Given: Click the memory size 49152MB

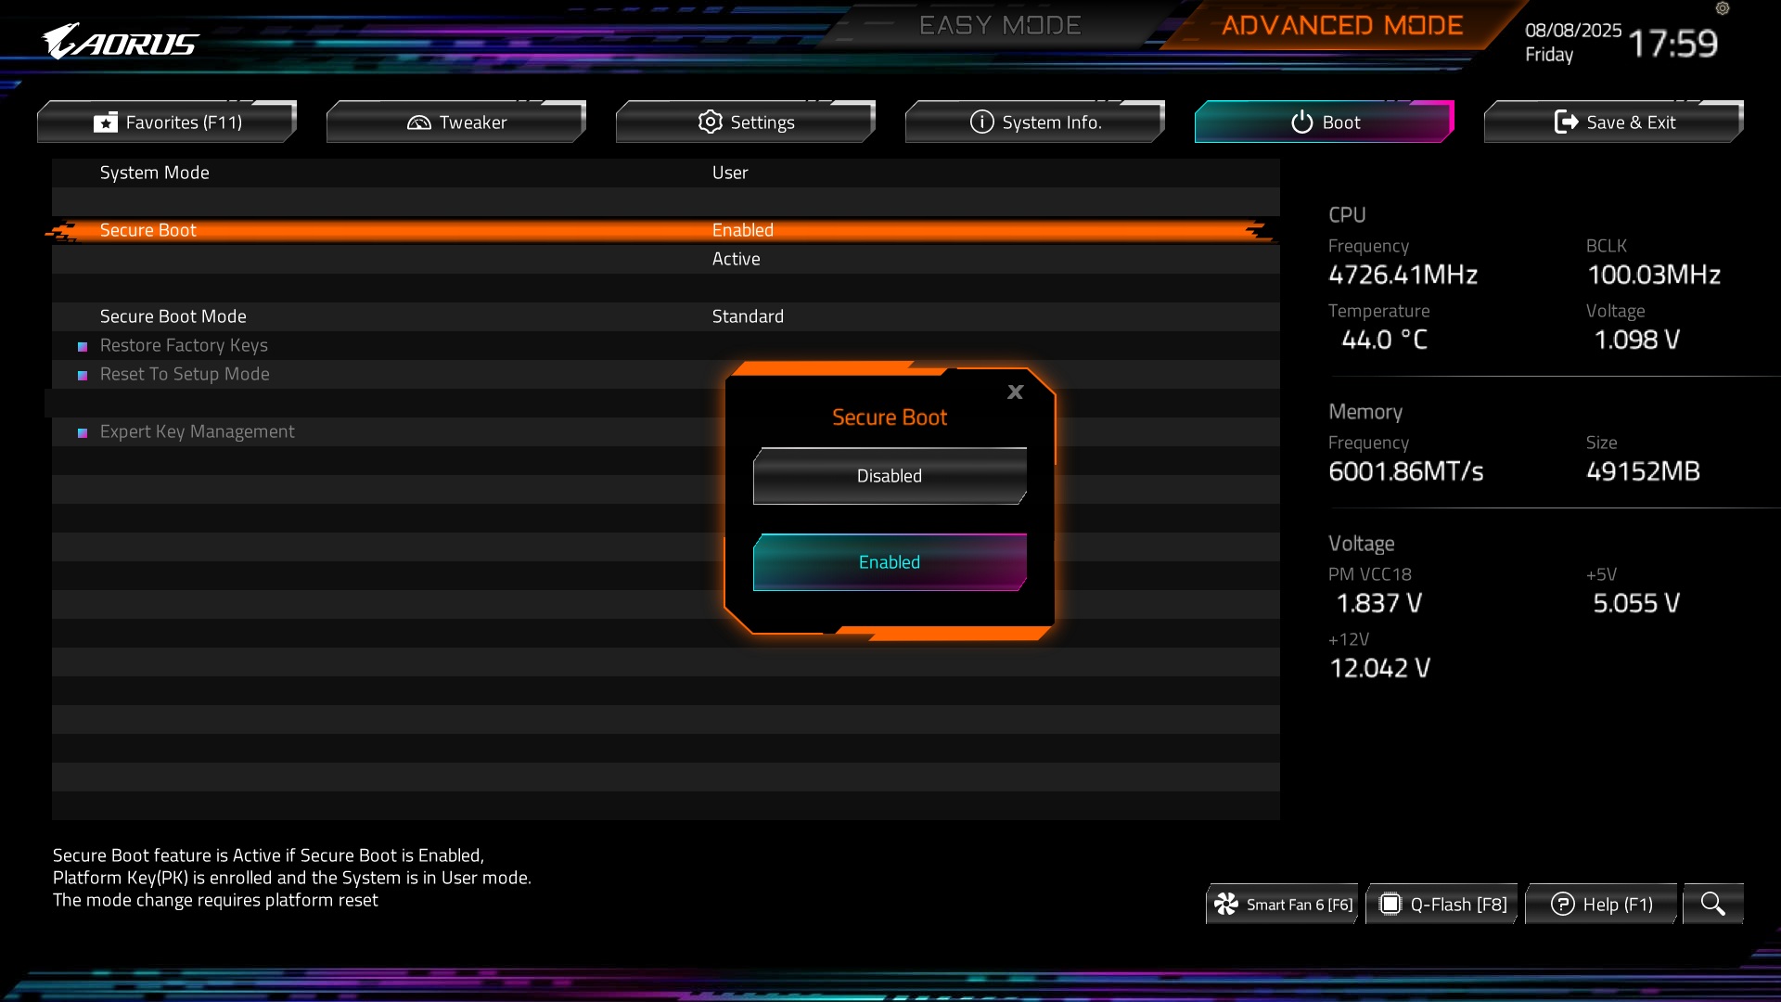Looking at the screenshot, I should tap(1643, 471).
